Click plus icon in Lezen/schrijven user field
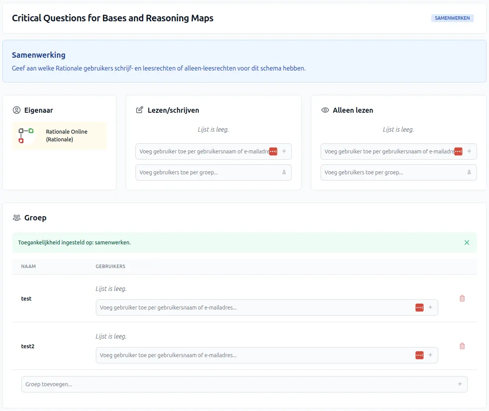Screen dimensions: 489x411 284,151
